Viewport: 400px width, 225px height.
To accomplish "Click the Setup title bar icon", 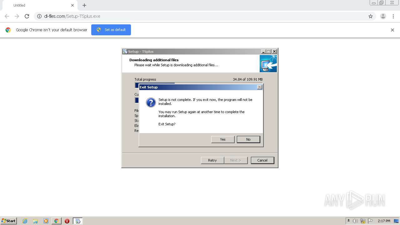I will (125, 52).
